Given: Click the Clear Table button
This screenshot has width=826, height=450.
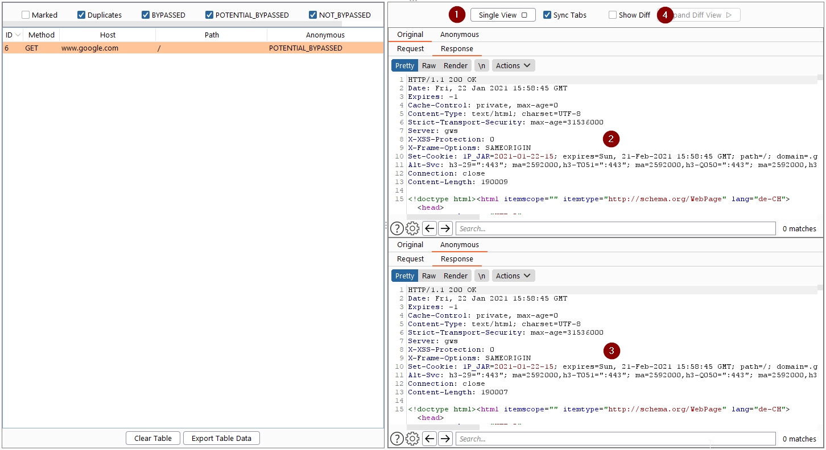Looking at the screenshot, I should 153,438.
